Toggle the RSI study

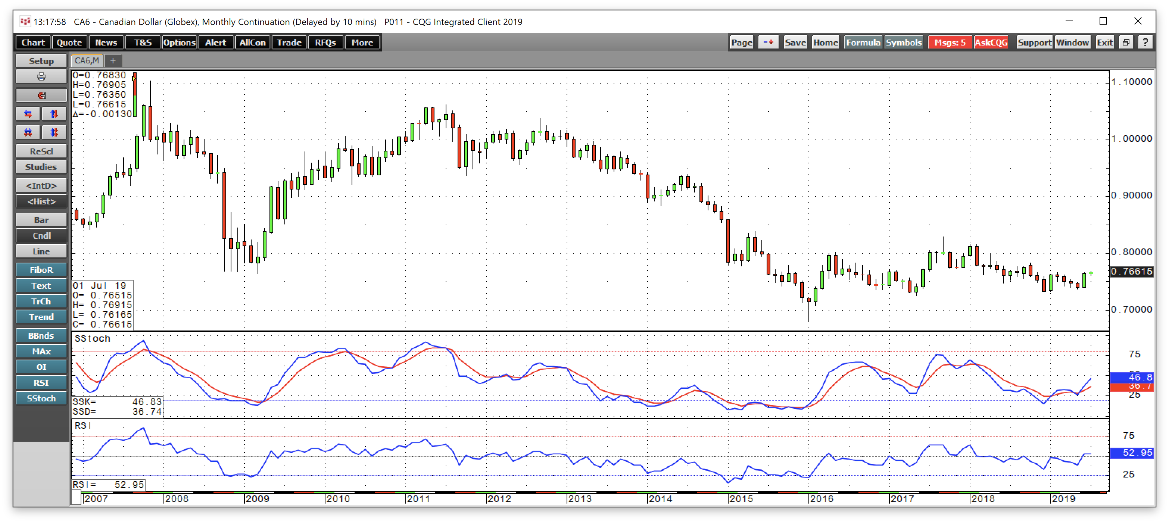pos(41,382)
